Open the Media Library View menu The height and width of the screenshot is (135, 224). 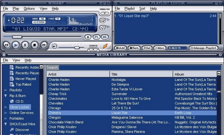tap(16, 60)
